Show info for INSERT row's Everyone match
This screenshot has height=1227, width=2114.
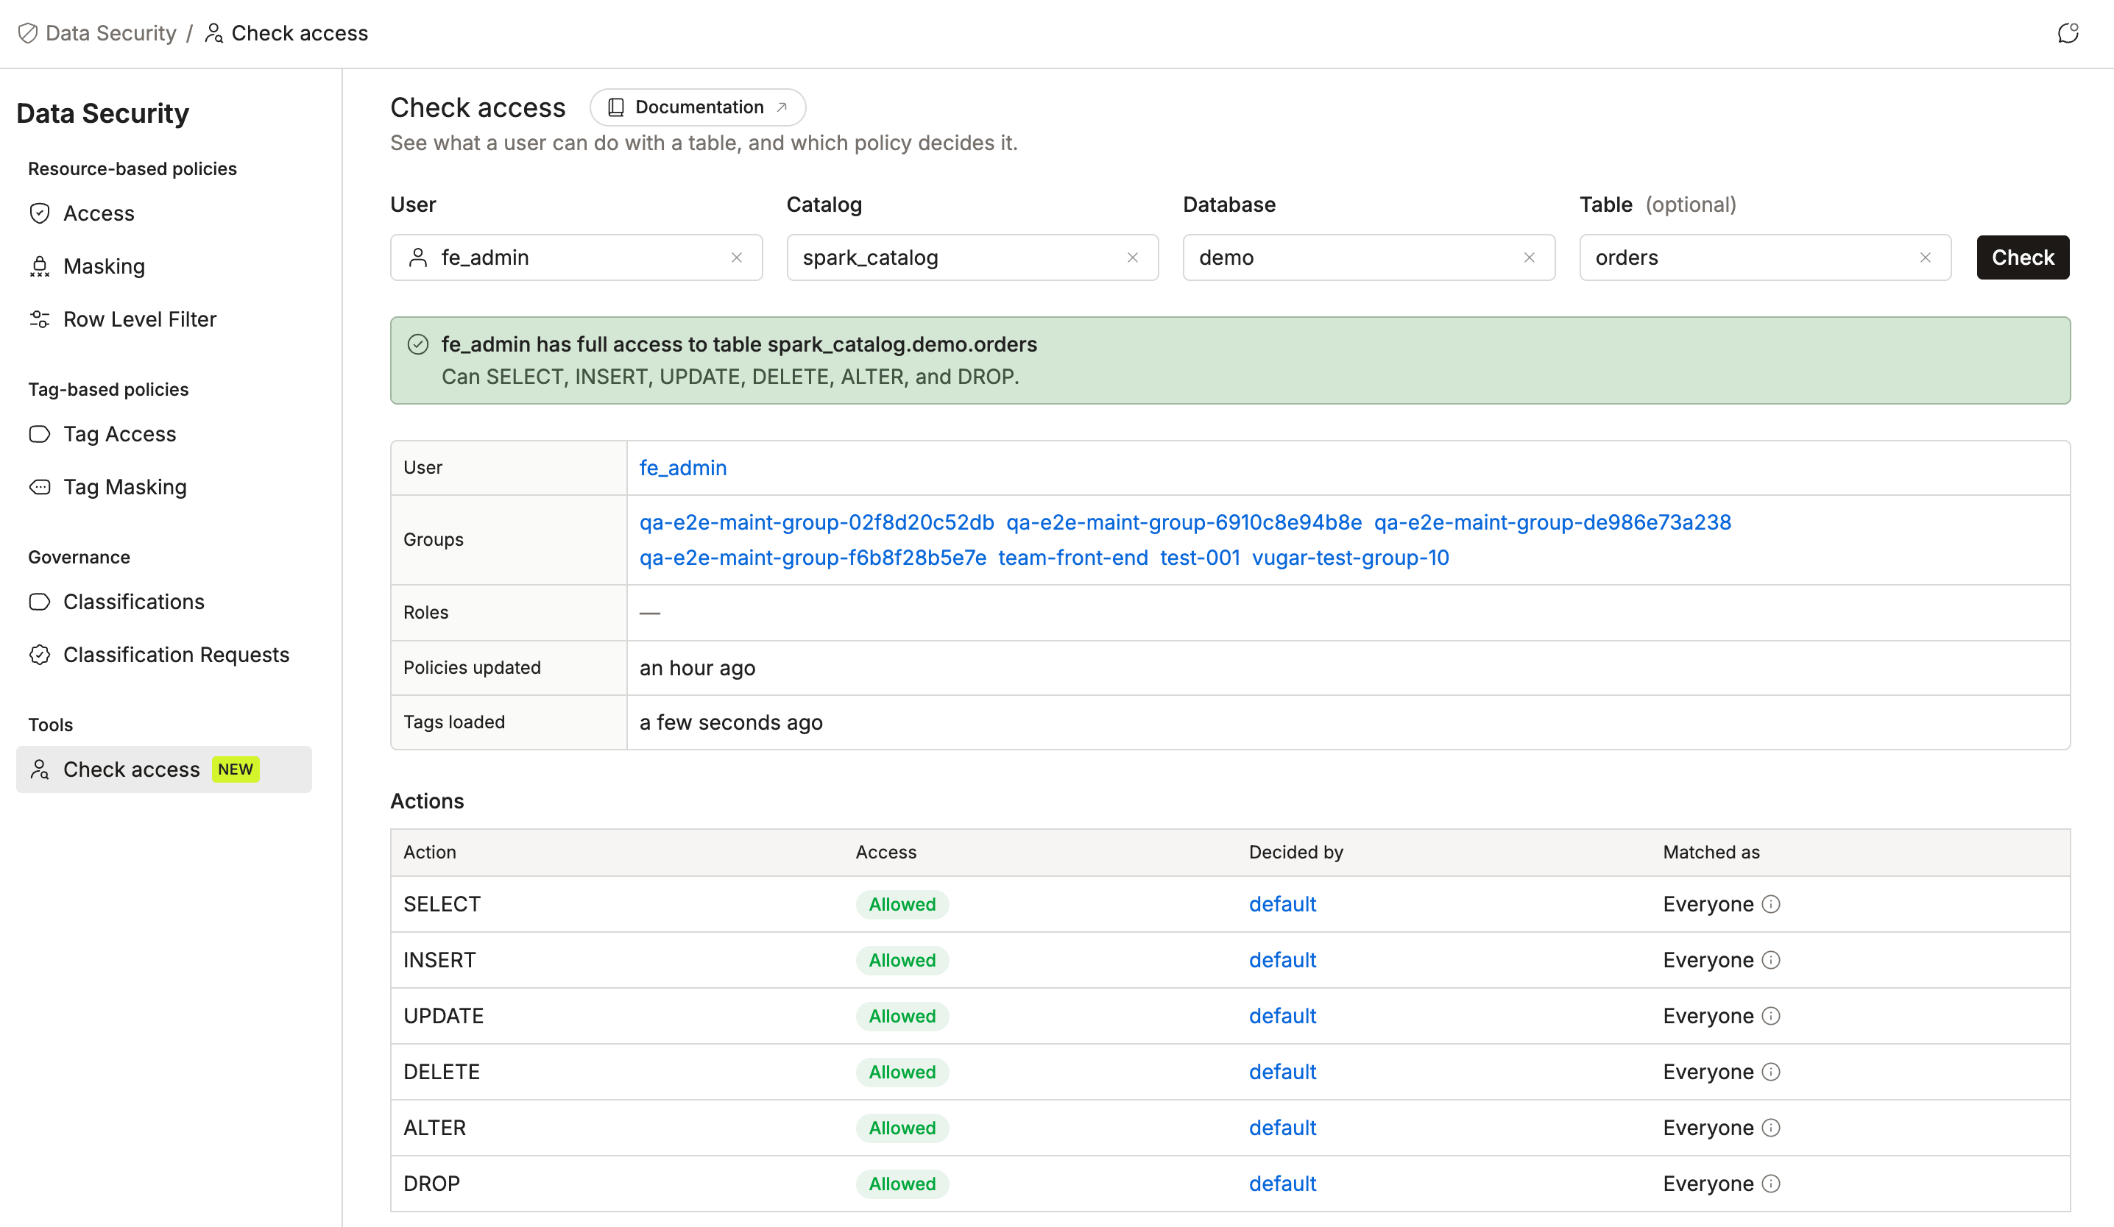pyautogui.click(x=1771, y=960)
